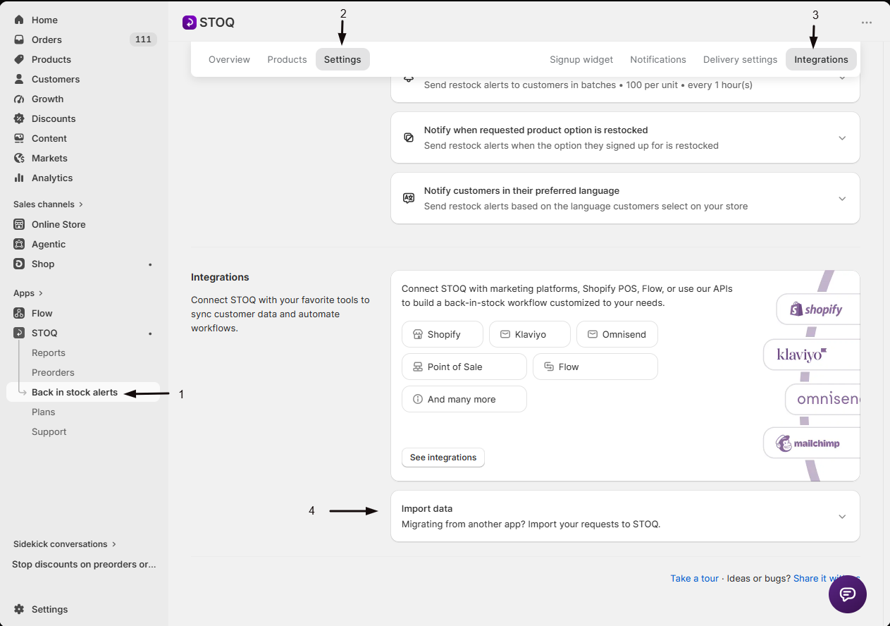Click the Markets globe icon

pyautogui.click(x=19, y=158)
